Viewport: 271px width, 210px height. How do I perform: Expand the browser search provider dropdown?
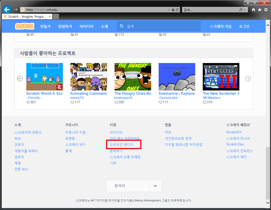(x=245, y=10)
